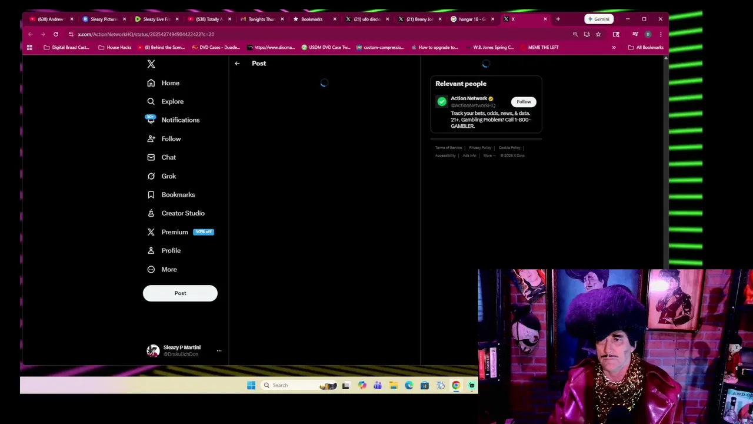Click Sleazy P Martini profile avatar
Screen dimensions: 753x424
(x=153, y=351)
